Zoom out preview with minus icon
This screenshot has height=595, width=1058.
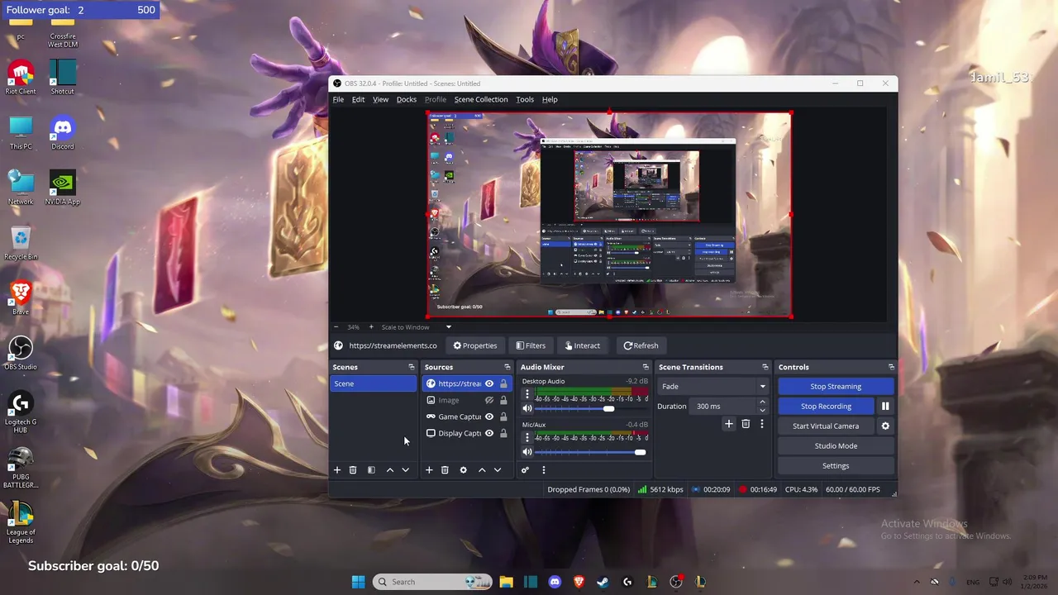(x=336, y=327)
